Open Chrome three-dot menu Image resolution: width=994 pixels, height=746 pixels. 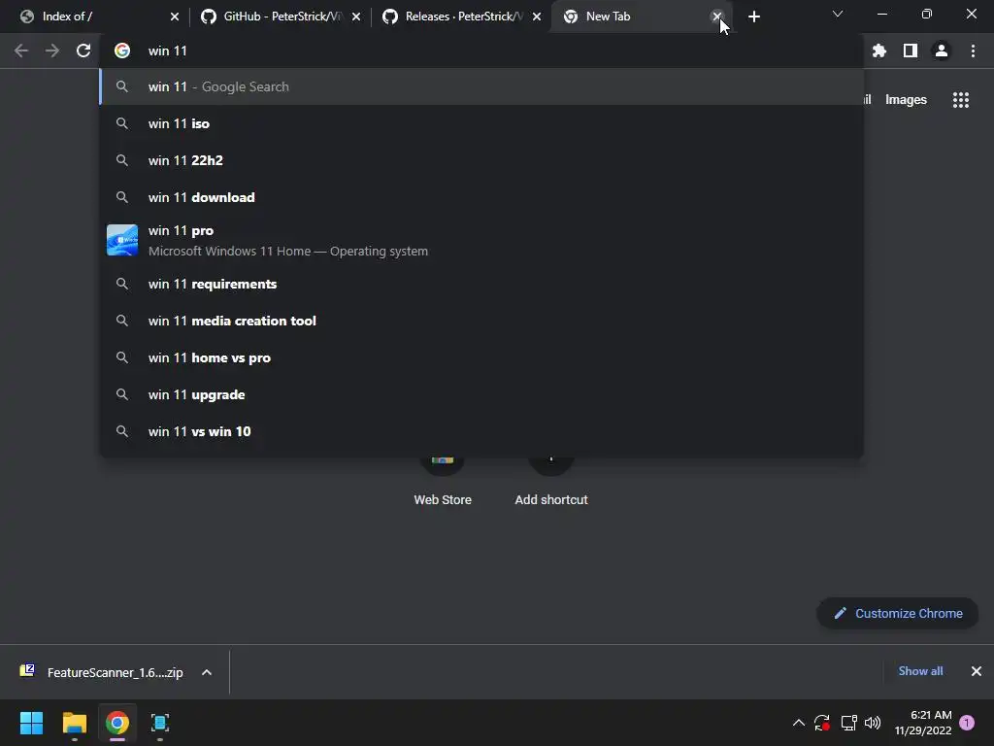pos(973,51)
